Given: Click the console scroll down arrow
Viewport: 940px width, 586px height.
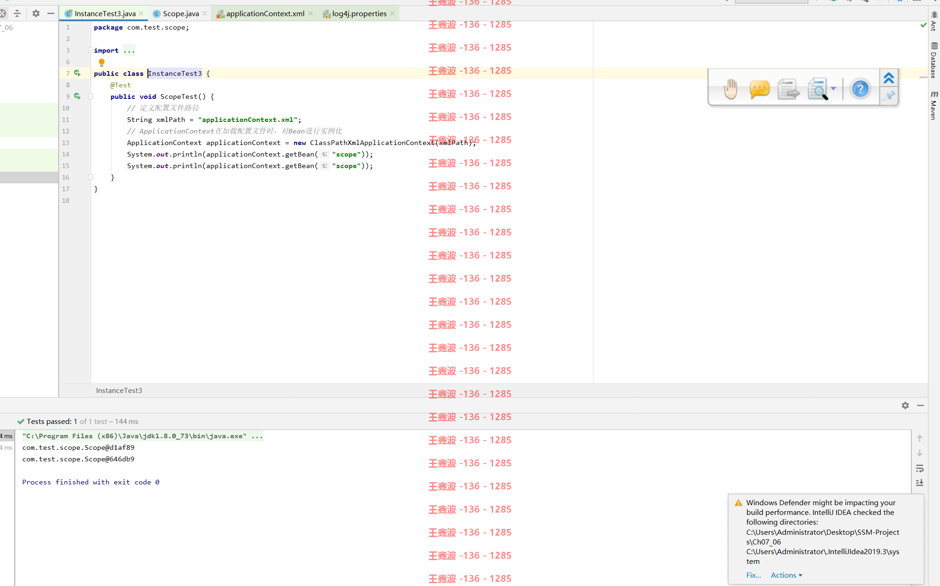Looking at the screenshot, I should pyautogui.click(x=920, y=453).
